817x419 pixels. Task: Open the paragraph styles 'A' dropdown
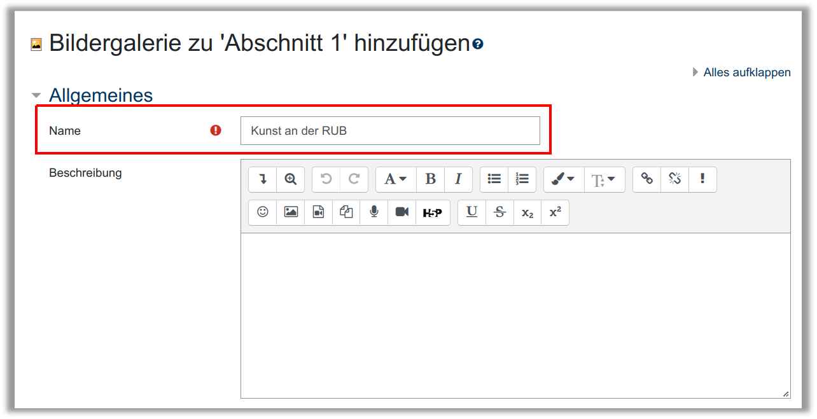pos(396,179)
